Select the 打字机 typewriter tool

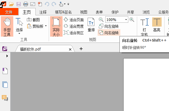(x=144, y=27)
